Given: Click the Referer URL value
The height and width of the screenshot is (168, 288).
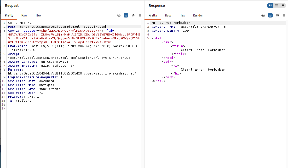Looking at the screenshot, I should pos(72,74).
